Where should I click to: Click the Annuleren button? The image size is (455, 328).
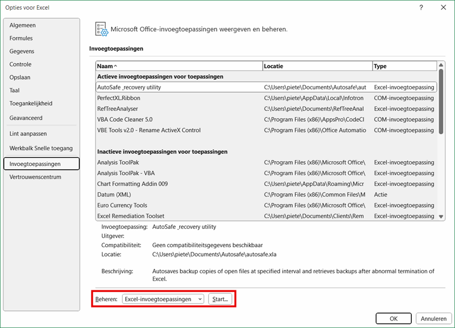tap(433, 319)
